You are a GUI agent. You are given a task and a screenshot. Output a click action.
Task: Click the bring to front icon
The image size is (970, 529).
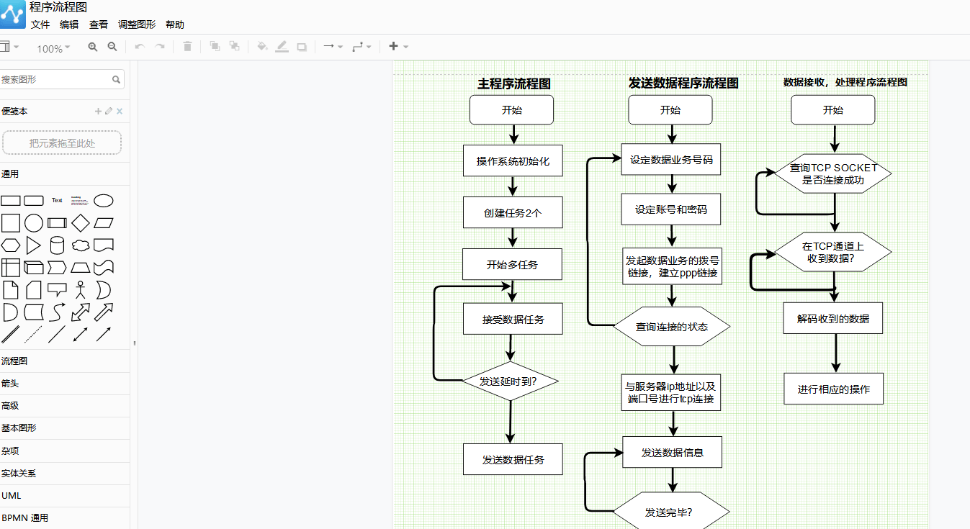215,47
